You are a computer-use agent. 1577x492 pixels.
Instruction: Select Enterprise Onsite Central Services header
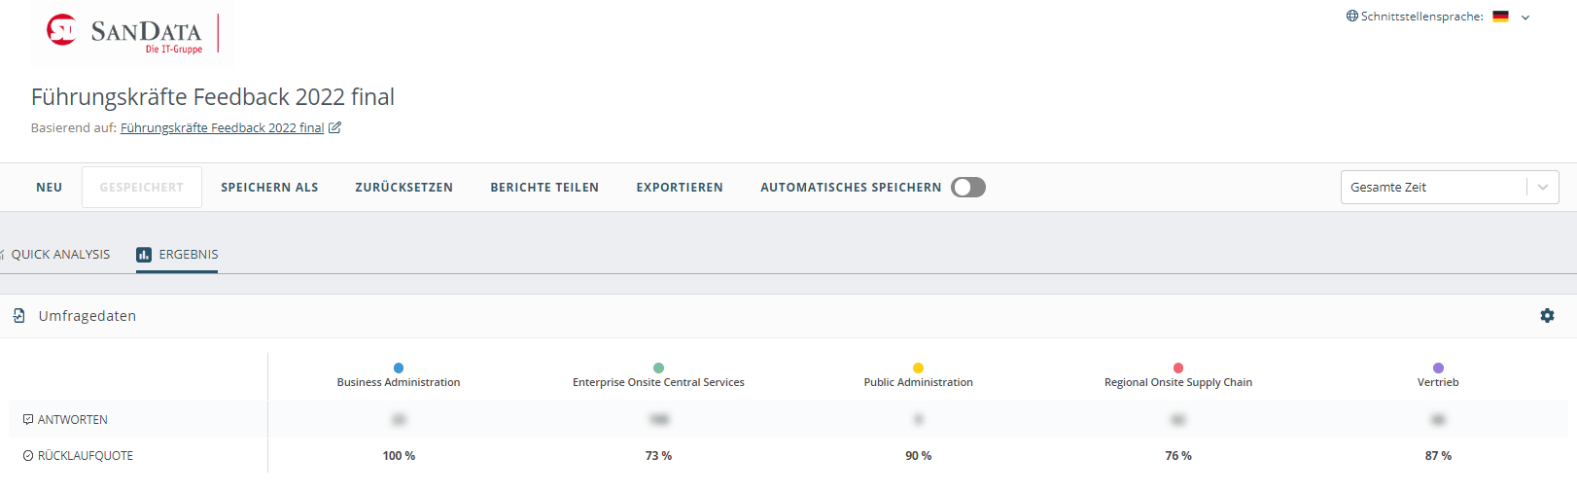click(658, 382)
